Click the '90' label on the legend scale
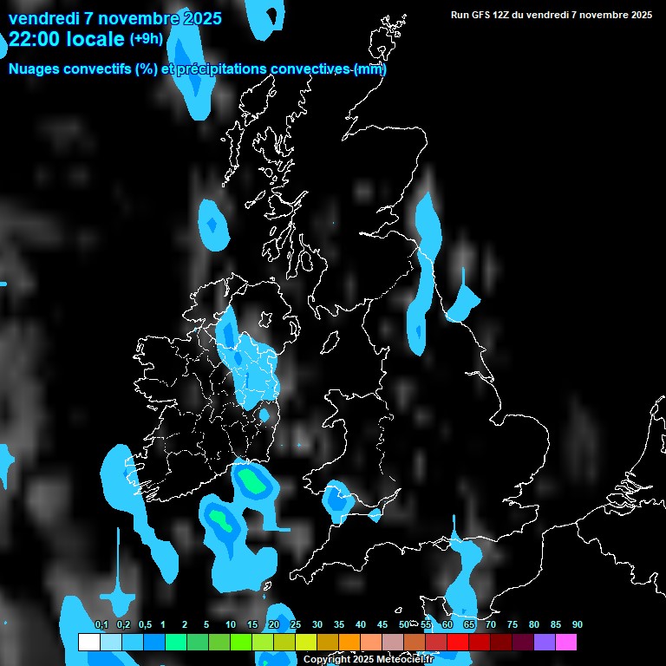The width and height of the screenshot is (666, 666). click(x=578, y=625)
